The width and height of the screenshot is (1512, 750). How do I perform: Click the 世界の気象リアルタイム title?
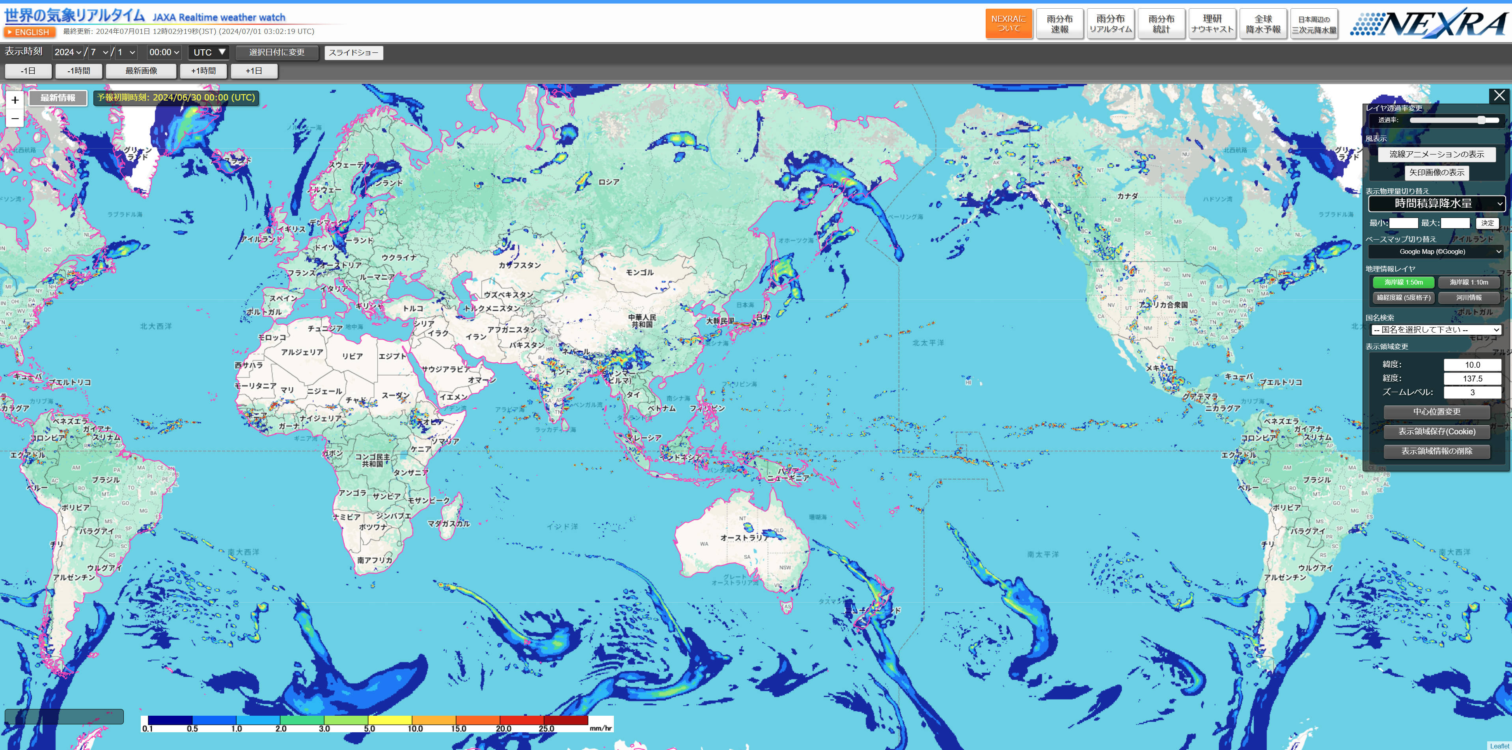(x=75, y=15)
